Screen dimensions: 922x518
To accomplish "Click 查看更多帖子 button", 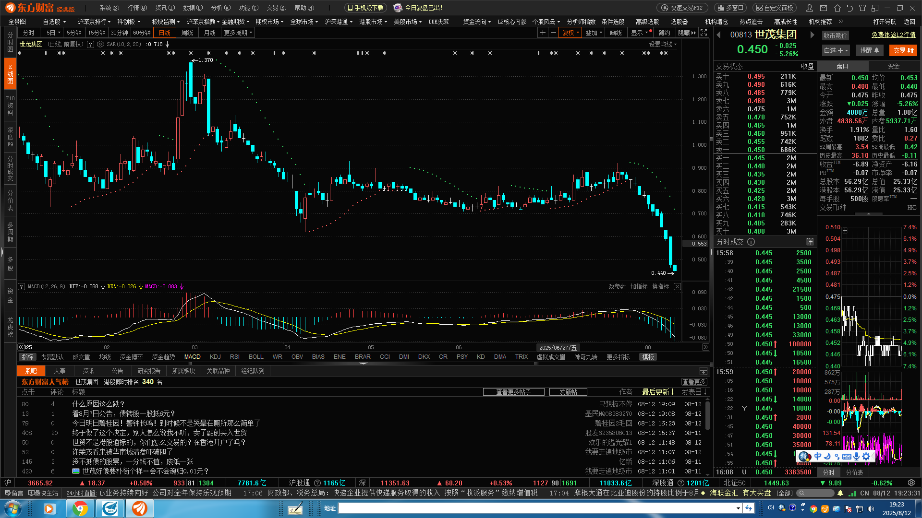I will [x=513, y=392].
